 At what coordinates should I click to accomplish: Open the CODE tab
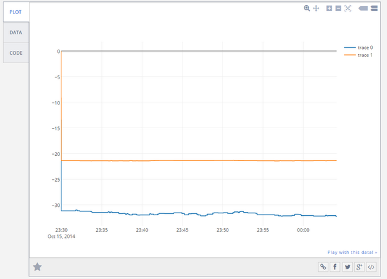click(15, 53)
